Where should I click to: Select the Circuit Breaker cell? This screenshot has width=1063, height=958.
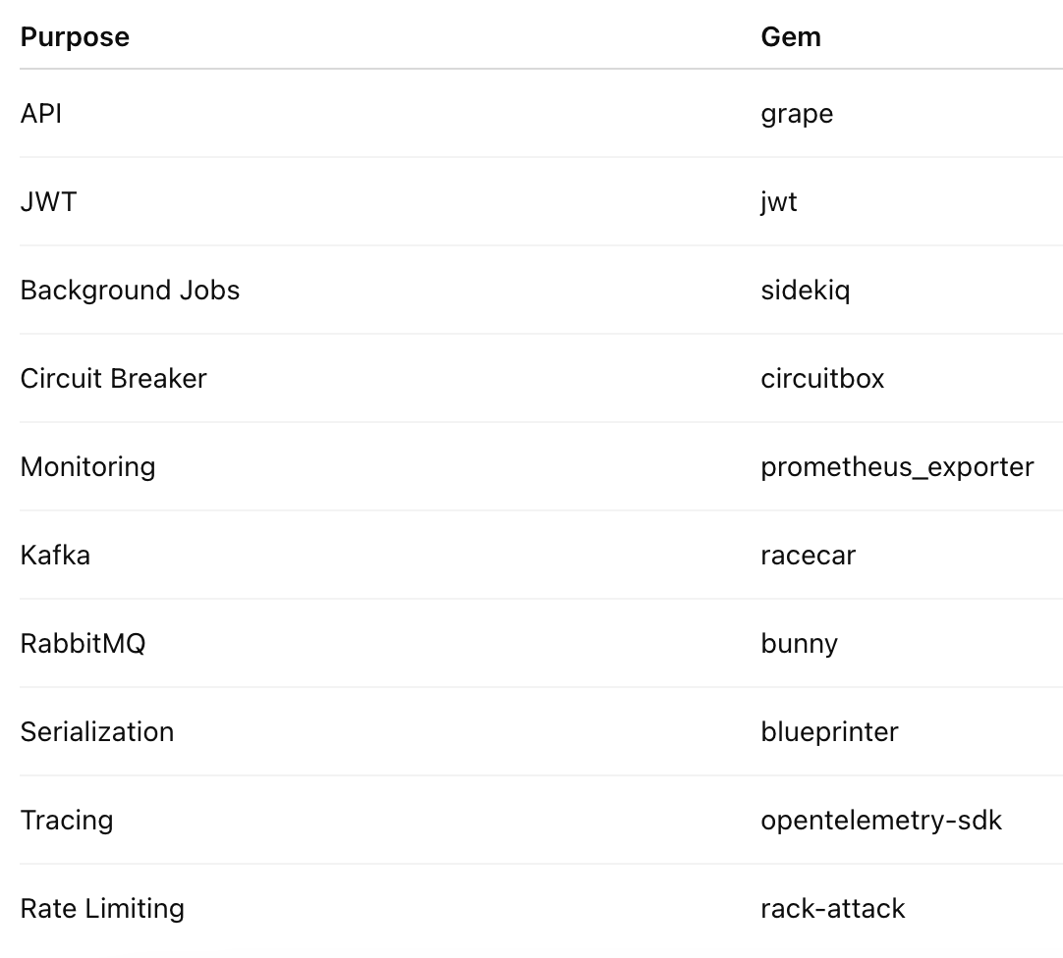[113, 379]
